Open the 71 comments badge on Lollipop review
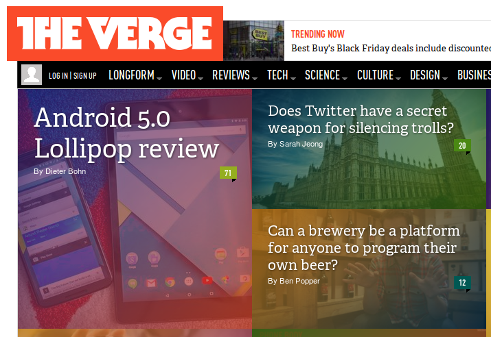491x337 pixels. coord(228,174)
